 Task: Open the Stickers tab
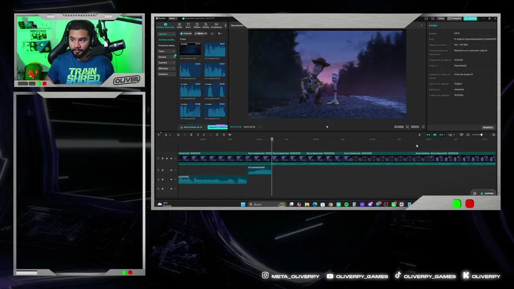(197, 25)
